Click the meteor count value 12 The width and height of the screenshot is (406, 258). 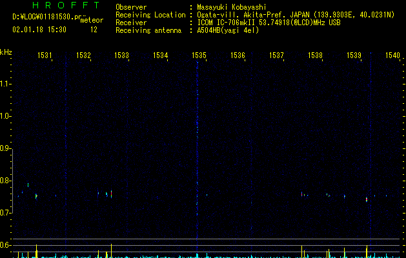point(94,30)
